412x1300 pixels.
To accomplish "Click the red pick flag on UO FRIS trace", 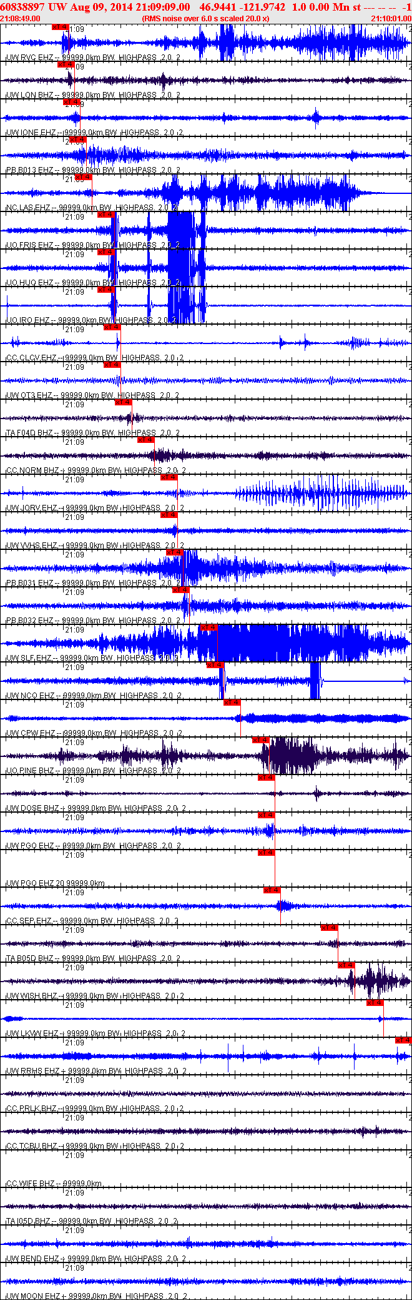I will (106, 215).
